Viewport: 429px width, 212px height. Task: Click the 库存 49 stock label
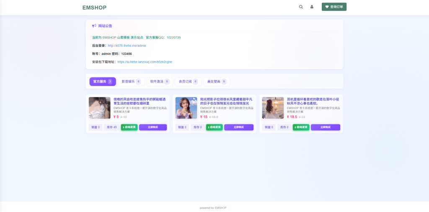pos(111,127)
